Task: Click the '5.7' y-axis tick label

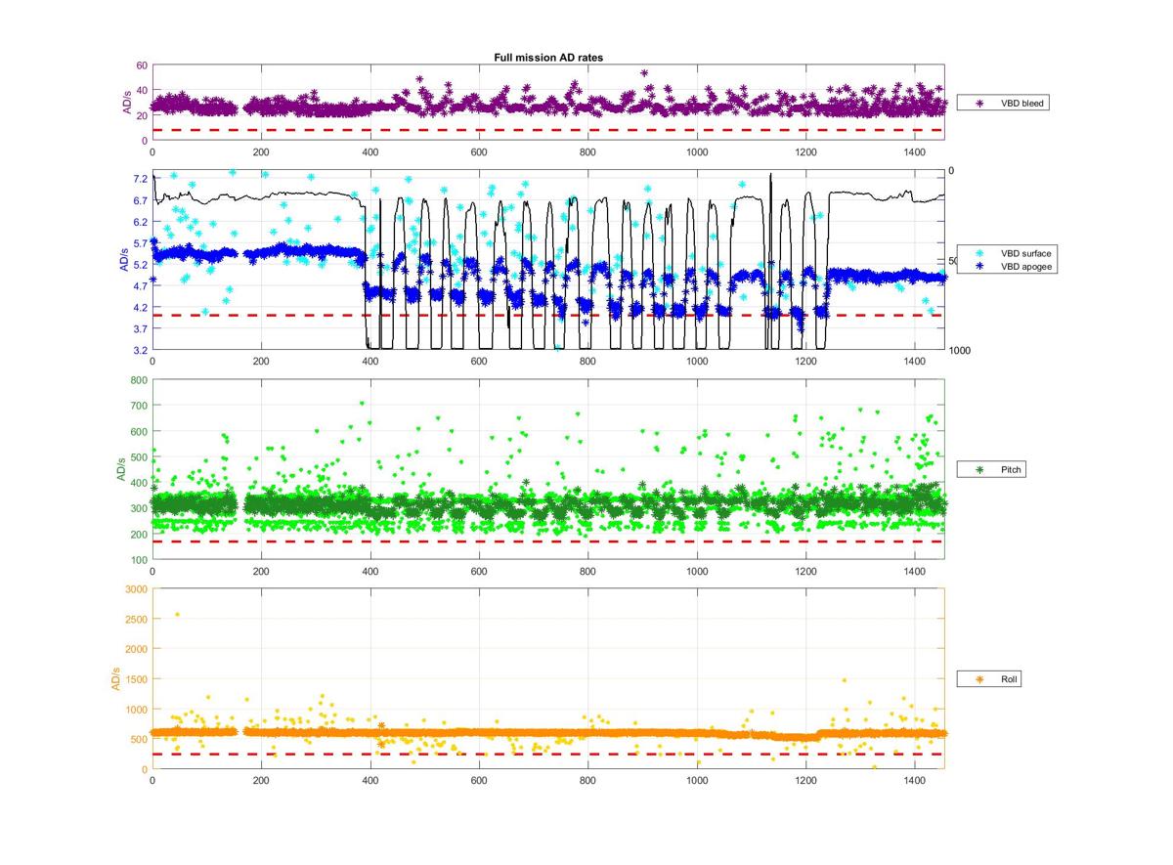Action: 139,243
